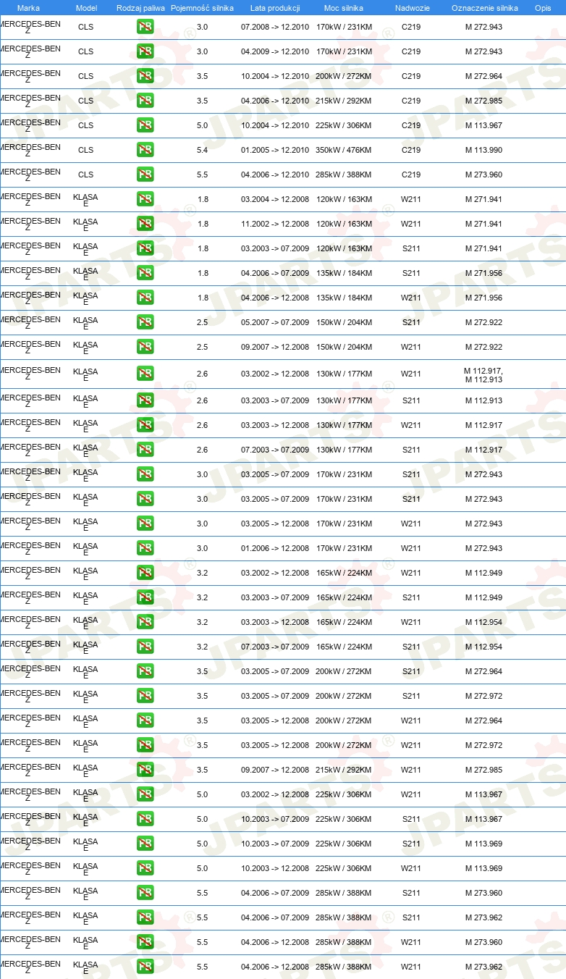Image resolution: width=566 pixels, height=979 pixels.
Task: Select 215kW / 292KM cell in CLS row
Action: tap(344, 101)
